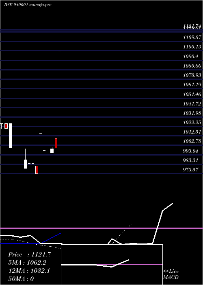Select the 973.57 price level label
Screen dimensions: 203x285
pos(191,170)
